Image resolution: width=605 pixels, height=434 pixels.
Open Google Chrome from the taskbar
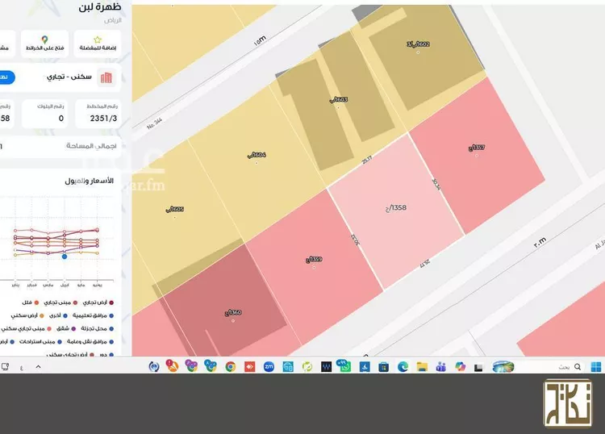pos(231,366)
